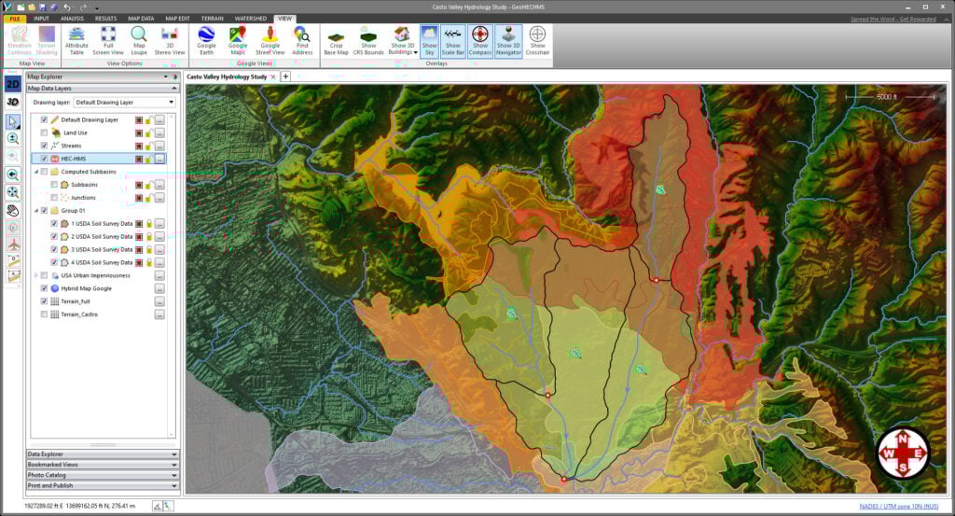
Task: Open the TERRAIN ribbon tab
Action: [x=212, y=18]
